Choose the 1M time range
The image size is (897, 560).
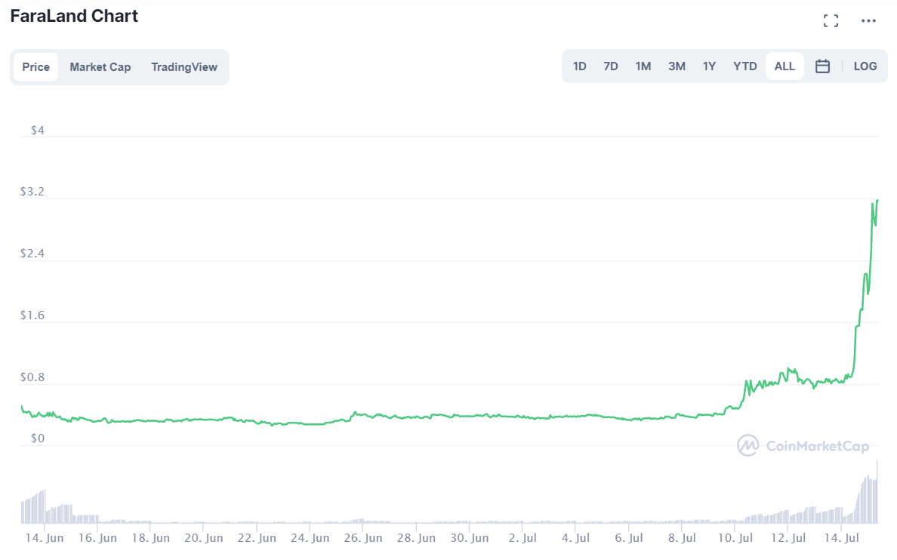(x=643, y=66)
